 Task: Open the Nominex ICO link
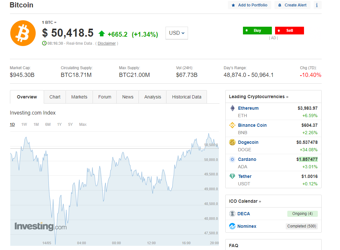click(247, 226)
